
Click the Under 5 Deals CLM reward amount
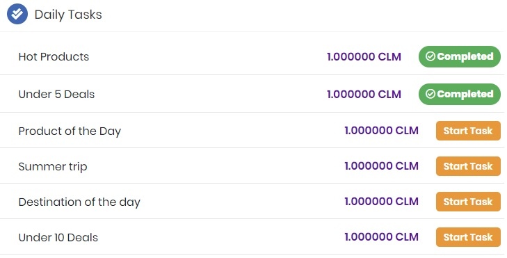coord(364,95)
